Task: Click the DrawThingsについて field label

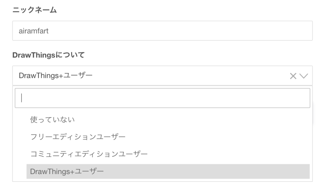Action: click(48, 55)
